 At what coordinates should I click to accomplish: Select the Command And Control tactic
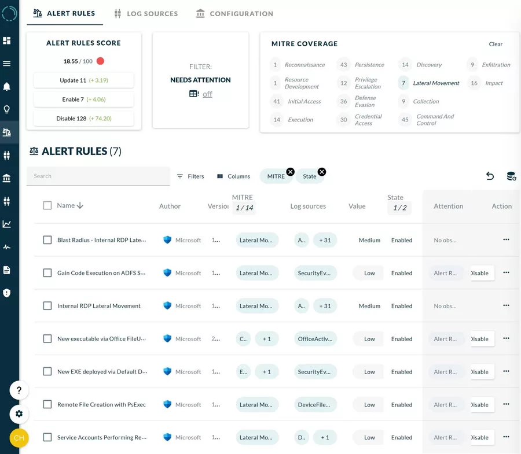427,120
